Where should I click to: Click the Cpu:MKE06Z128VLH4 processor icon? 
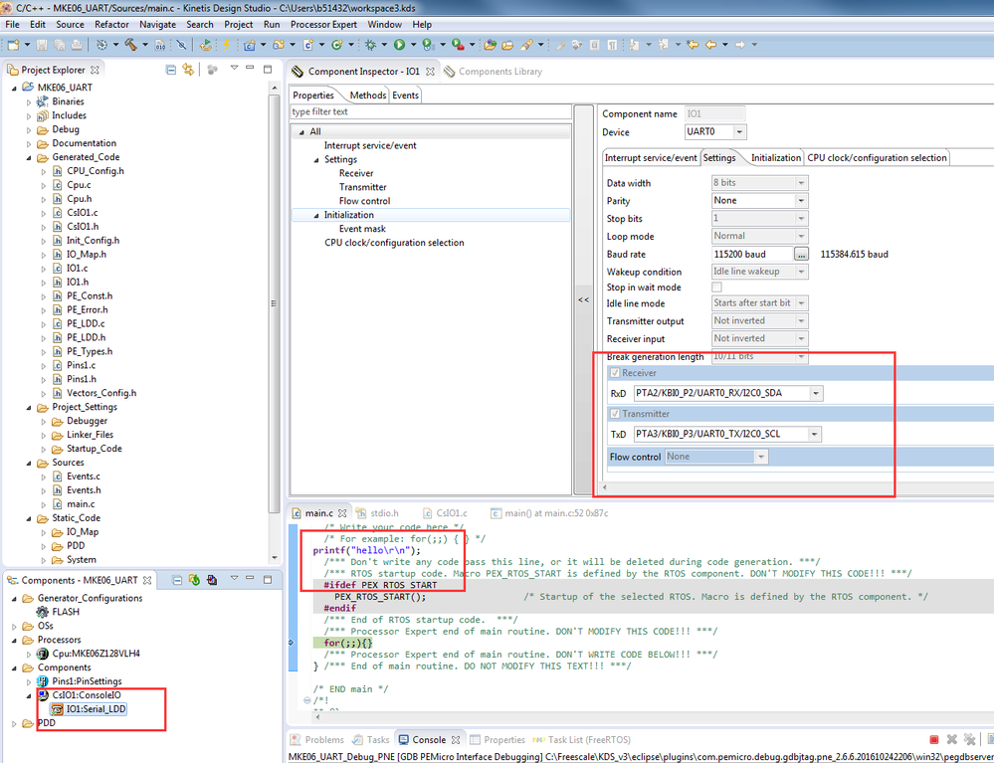click(43, 654)
